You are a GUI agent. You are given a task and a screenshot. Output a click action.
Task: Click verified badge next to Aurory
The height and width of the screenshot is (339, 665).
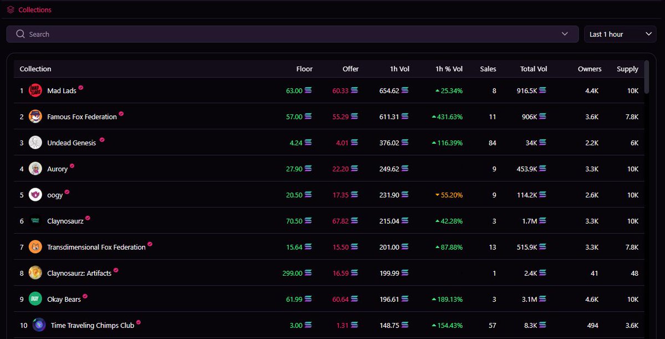point(72,166)
